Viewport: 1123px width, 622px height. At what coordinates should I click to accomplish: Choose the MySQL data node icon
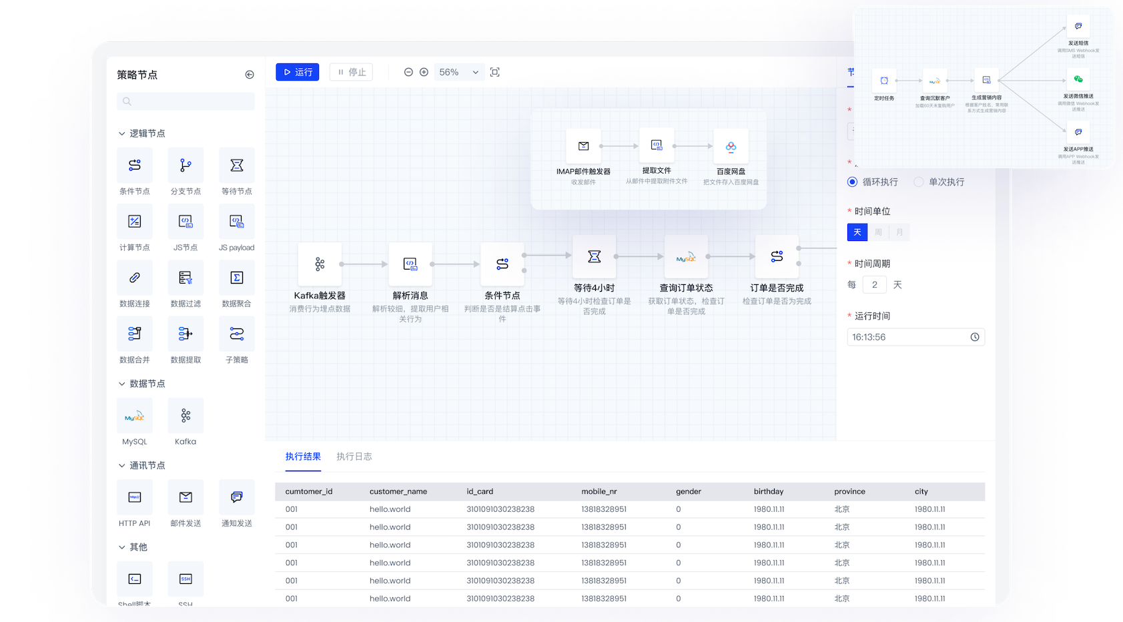coord(135,416)
